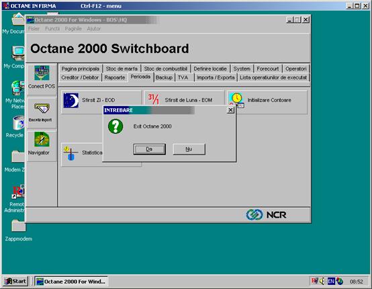Switch to the Stoc de marfa tab

122,69
